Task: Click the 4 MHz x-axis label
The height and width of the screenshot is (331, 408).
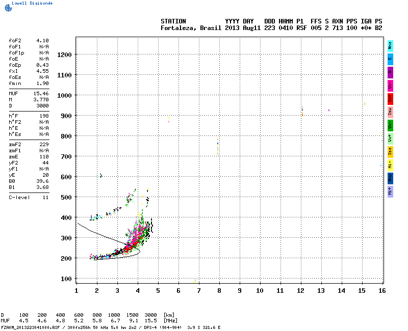Action: (138, 291)
